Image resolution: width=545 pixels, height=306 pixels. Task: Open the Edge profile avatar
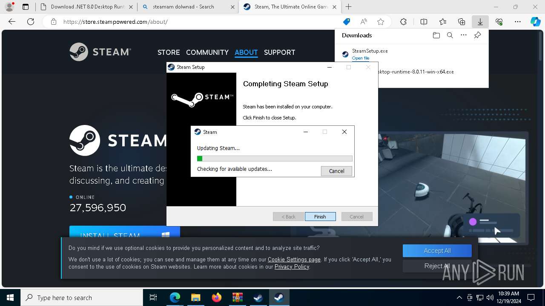[x=9, y=7]
